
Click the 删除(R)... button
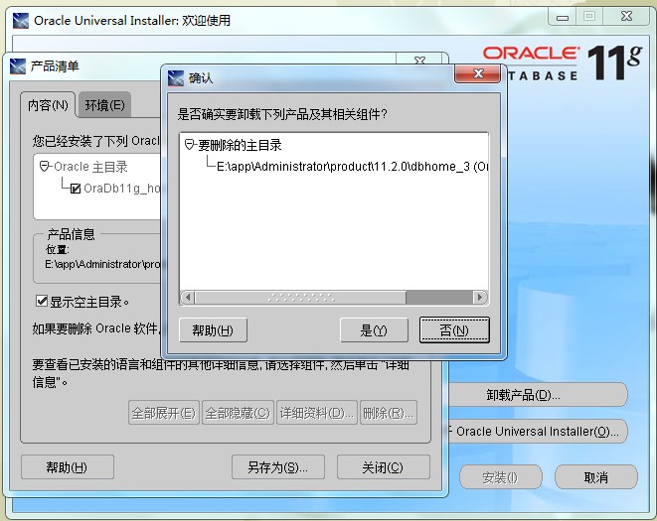pos(388,413)
